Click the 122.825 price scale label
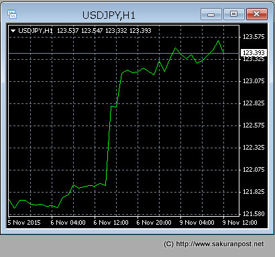Viewport: 275px width, 257px height. [254, 103]
